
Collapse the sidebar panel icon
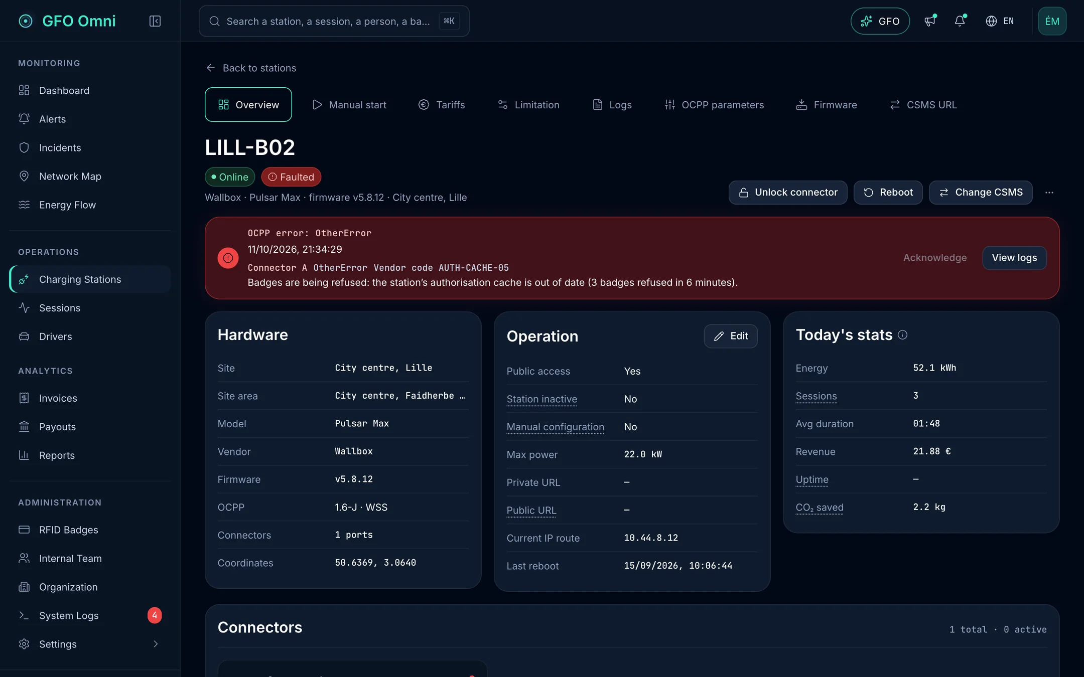pyautogui.click(x=155, y=21)
